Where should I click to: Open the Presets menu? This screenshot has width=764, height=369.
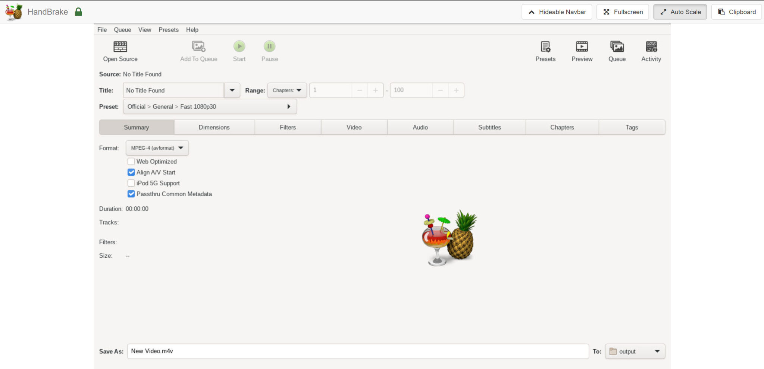[x=168, y=30]
